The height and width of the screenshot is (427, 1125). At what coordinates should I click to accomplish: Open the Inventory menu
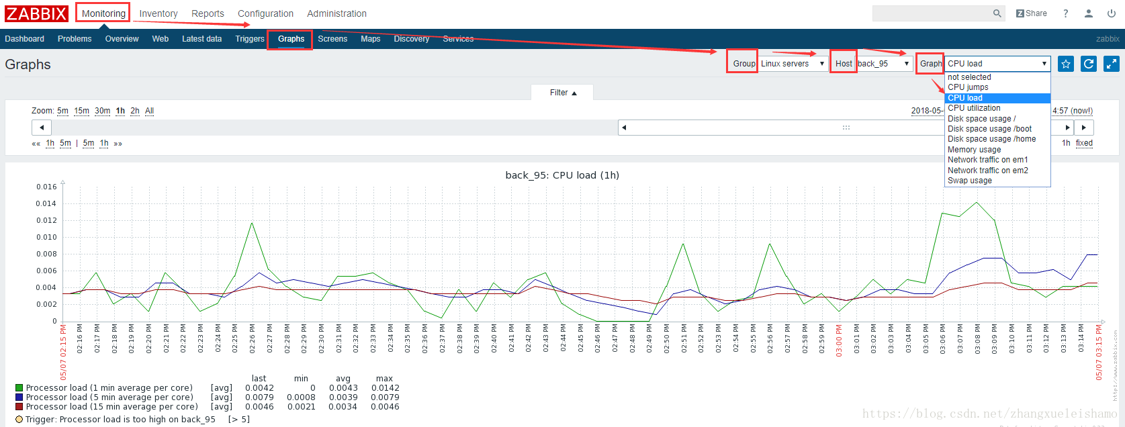click(159, 13)
